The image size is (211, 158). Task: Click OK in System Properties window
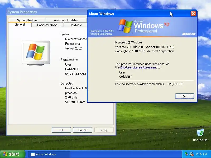tap(61, 130)
